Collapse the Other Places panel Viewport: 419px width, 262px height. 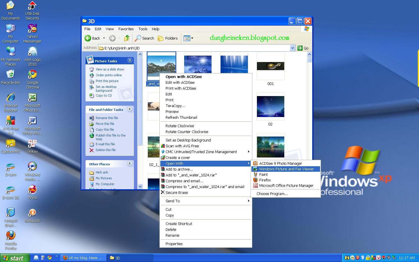pyautogui.click(x=130, y=164)
